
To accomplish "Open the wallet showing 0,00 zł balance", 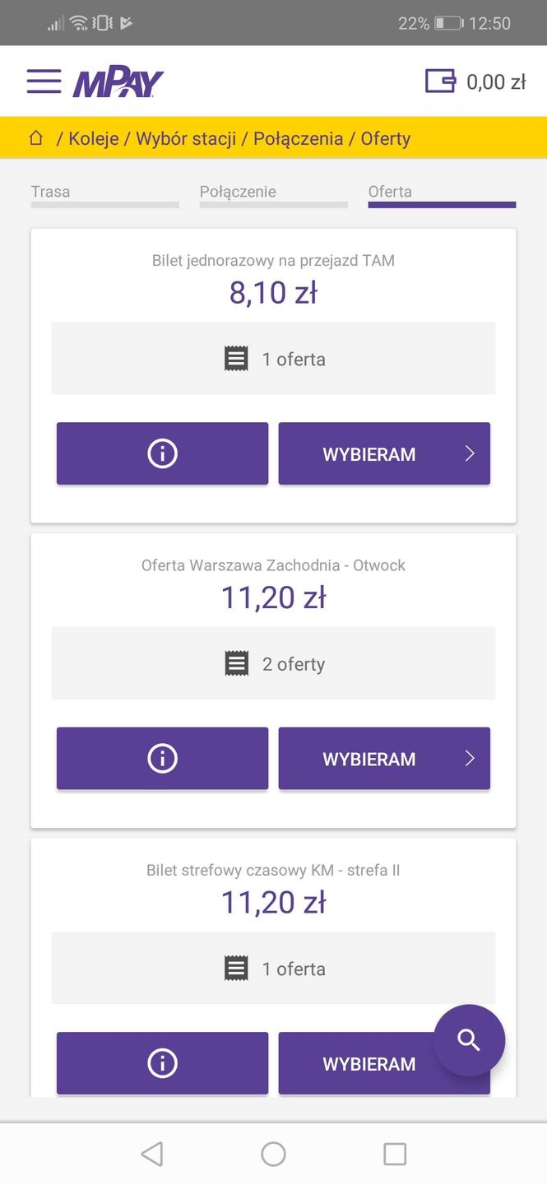I will 474,81.
